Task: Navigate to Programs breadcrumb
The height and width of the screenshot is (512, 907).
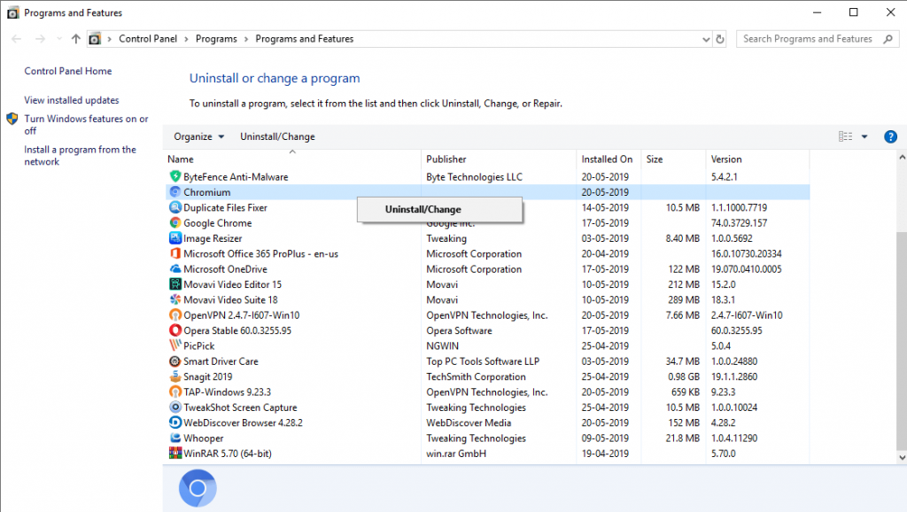Action: click(x=216, y=39)
